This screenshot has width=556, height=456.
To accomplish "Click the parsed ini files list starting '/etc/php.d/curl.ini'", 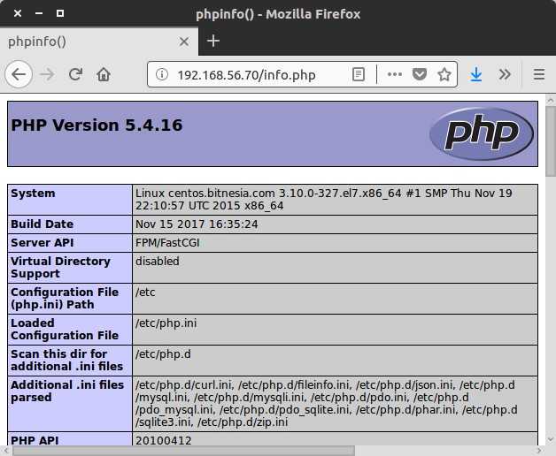I will coord(327,404).
